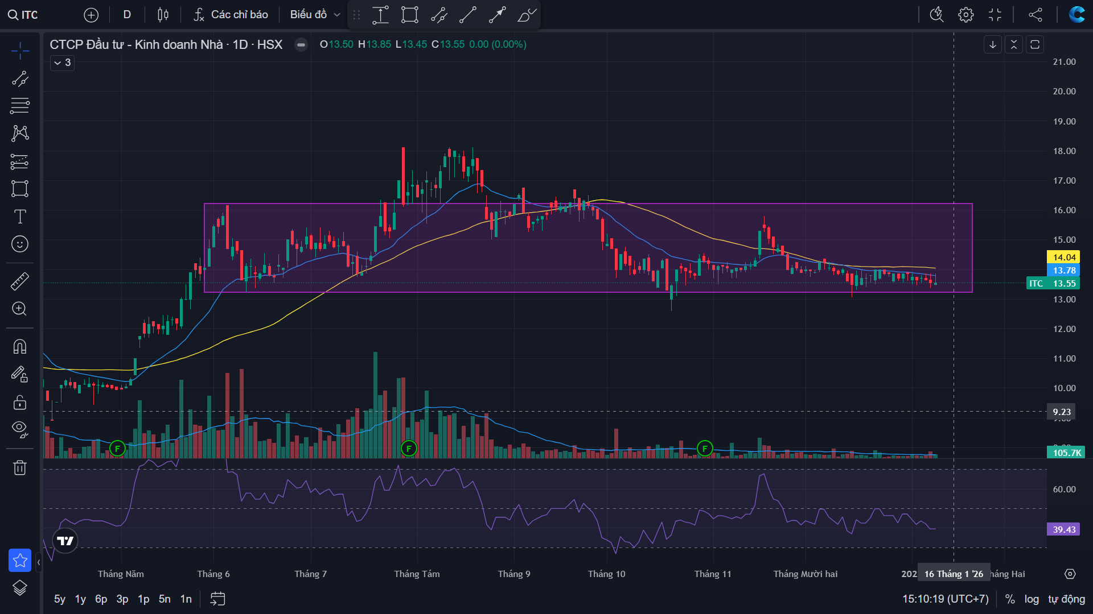Viewport: 1093px width, 614px height.
Task: Click the F marker near Tháng Tám
Action: (409, 449)
